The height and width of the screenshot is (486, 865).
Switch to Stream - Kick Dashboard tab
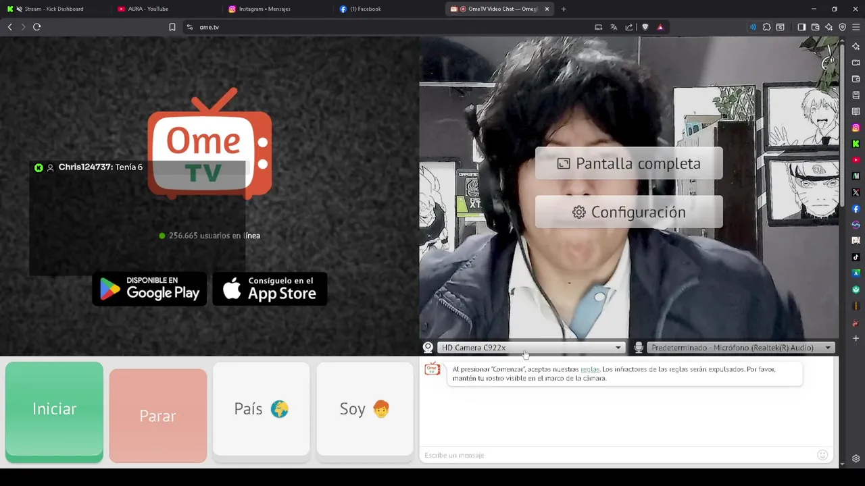tap(54, 9)
